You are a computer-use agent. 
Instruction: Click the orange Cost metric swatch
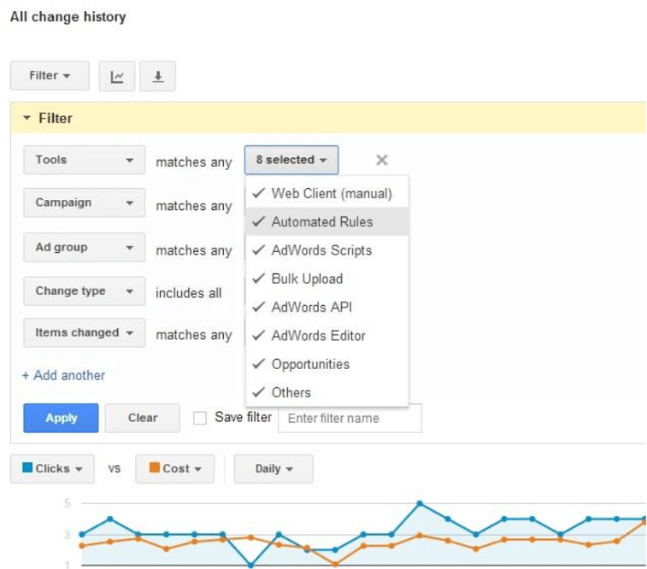coord(155,467)
